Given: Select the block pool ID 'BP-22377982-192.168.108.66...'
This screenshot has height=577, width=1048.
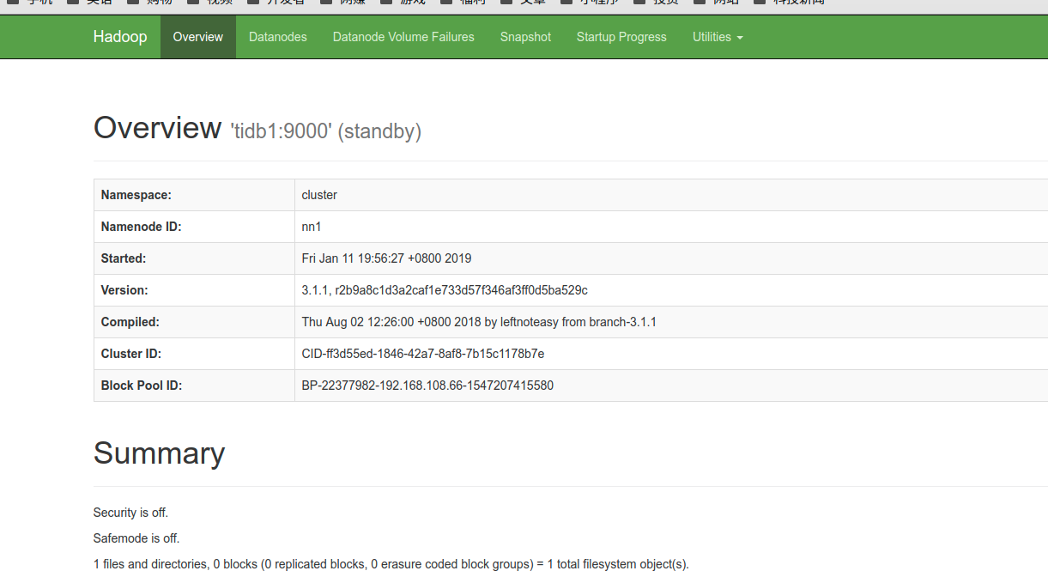Looking at the screenshot, I should click(427, 386).
